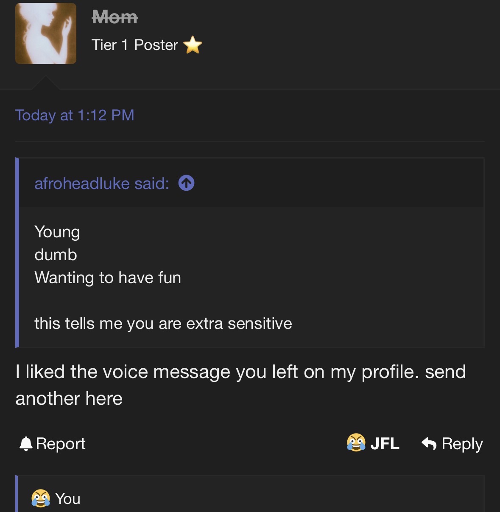Open the Today at 1:12 PM timestamp link
This screenshot has width=500, height=512.
pos(75,115)
